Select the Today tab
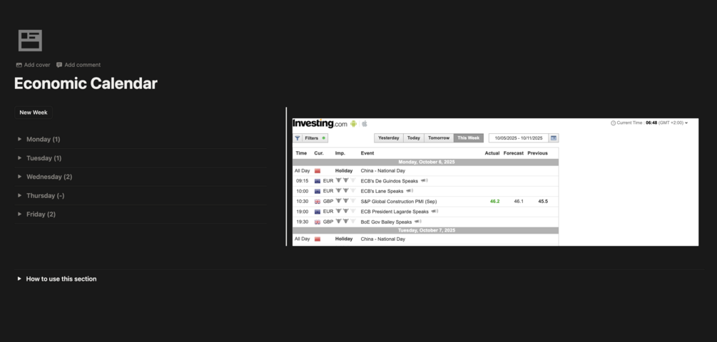 point(414,138)
